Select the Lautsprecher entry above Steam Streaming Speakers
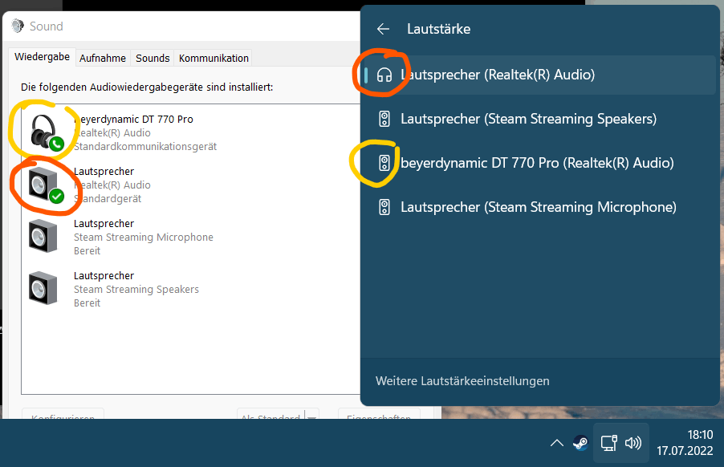 (104, 275)
